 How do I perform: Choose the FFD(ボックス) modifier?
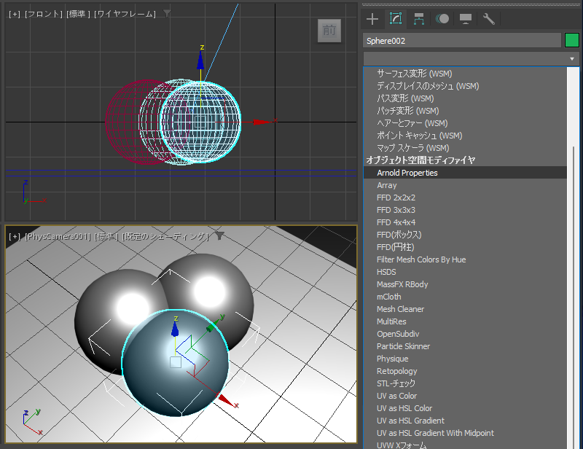(x=465, y=235)
